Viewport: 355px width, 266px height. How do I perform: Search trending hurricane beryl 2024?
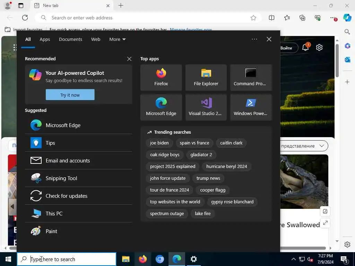(x=226, y=167)
